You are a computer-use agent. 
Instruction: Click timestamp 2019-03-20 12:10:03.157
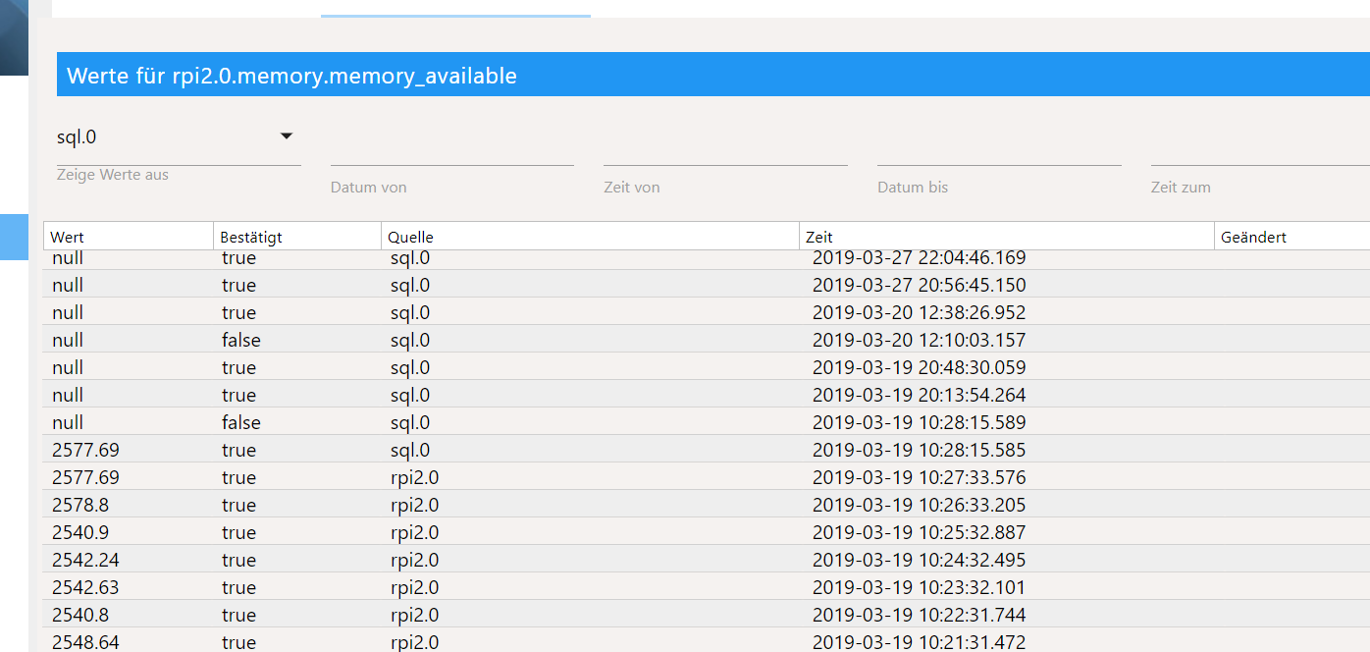click(919, 341)
